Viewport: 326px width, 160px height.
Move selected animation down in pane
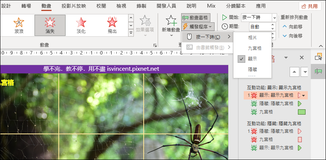click(305, 72)
